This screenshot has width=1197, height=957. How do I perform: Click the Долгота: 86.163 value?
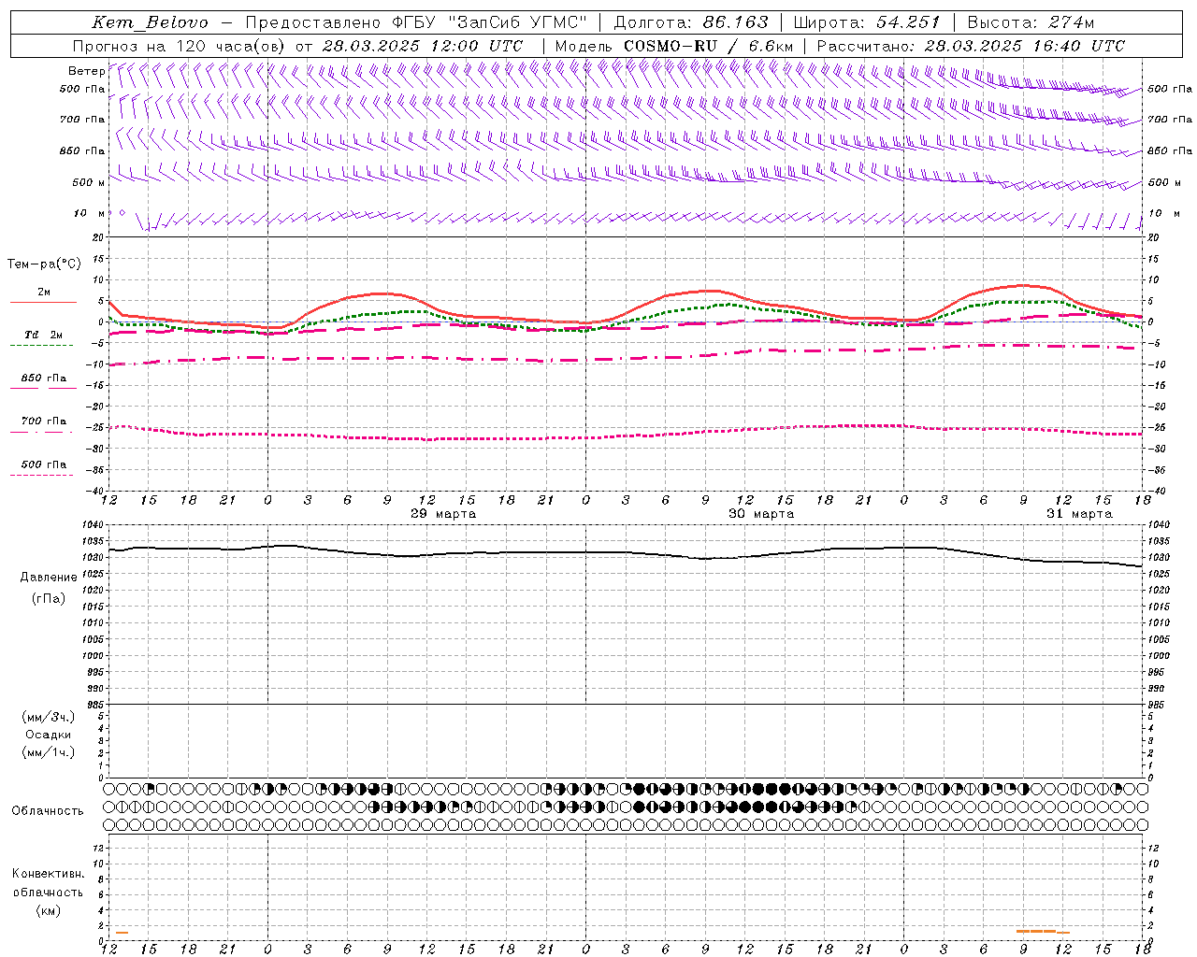691,22
